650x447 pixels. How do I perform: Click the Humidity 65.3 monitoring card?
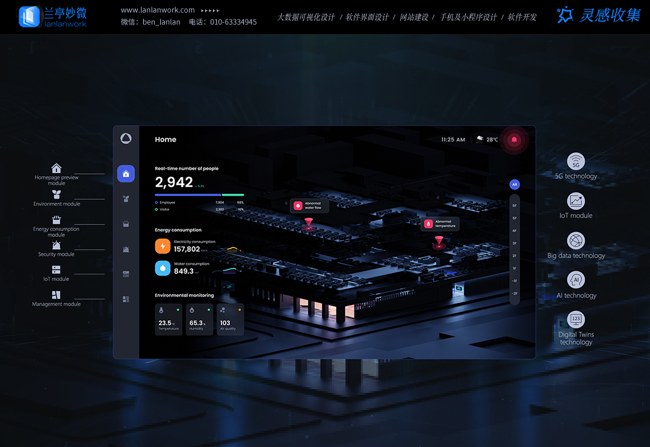click(x=199, y=319)
